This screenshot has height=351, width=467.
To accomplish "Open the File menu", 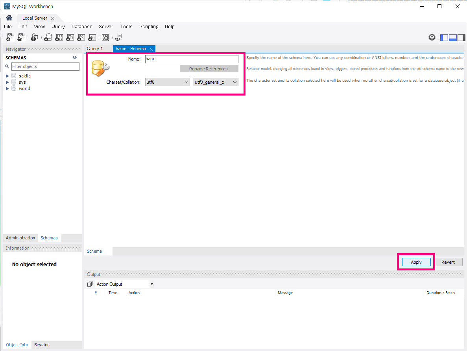I will pyautogui.click(x=8, y=26).
